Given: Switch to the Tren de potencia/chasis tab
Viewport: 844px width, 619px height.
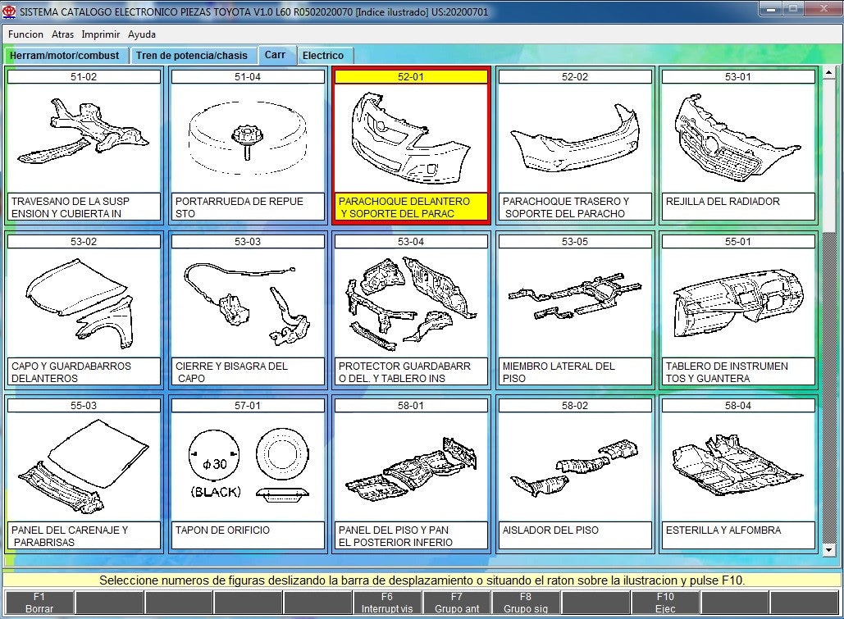Looking at the screenshot, I should point(191,56).
